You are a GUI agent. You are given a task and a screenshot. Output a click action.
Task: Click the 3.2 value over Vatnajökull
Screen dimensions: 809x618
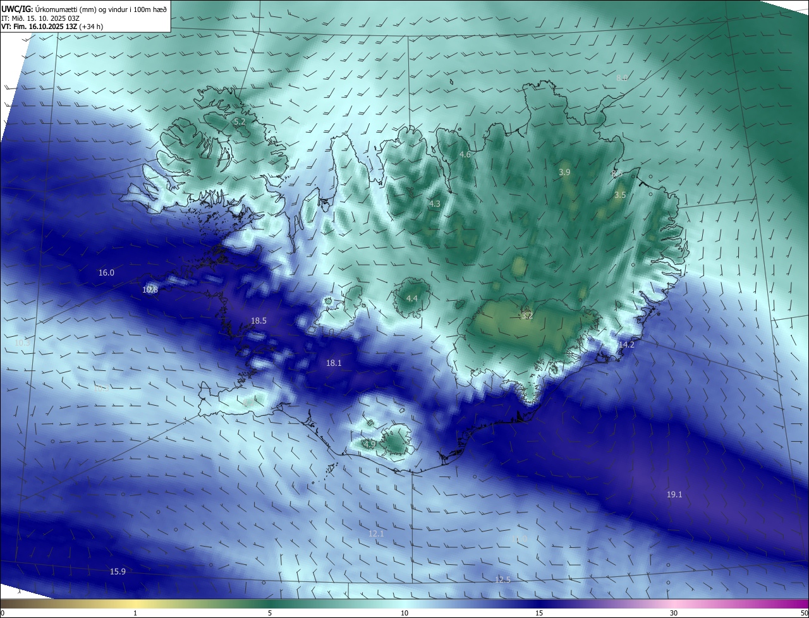click(527, 315)
